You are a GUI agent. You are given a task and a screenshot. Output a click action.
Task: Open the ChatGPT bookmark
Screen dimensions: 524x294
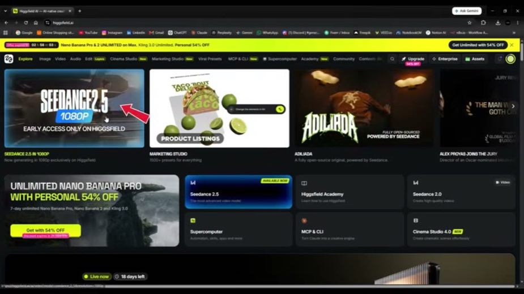[x=177, y=33]
